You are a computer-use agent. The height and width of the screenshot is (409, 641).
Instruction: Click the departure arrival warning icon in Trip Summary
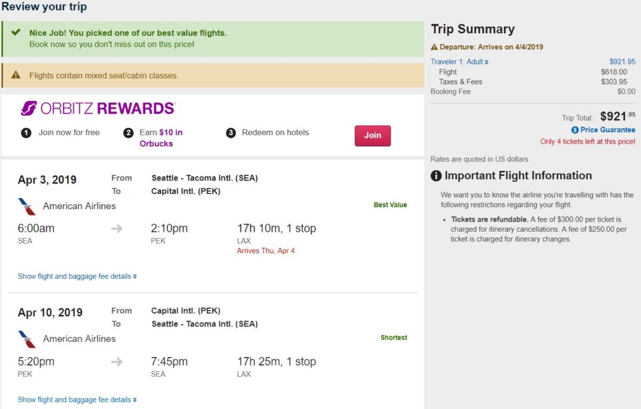(434, 47)
